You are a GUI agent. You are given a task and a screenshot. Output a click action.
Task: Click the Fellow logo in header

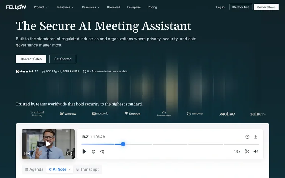click(x=16, y=7)
